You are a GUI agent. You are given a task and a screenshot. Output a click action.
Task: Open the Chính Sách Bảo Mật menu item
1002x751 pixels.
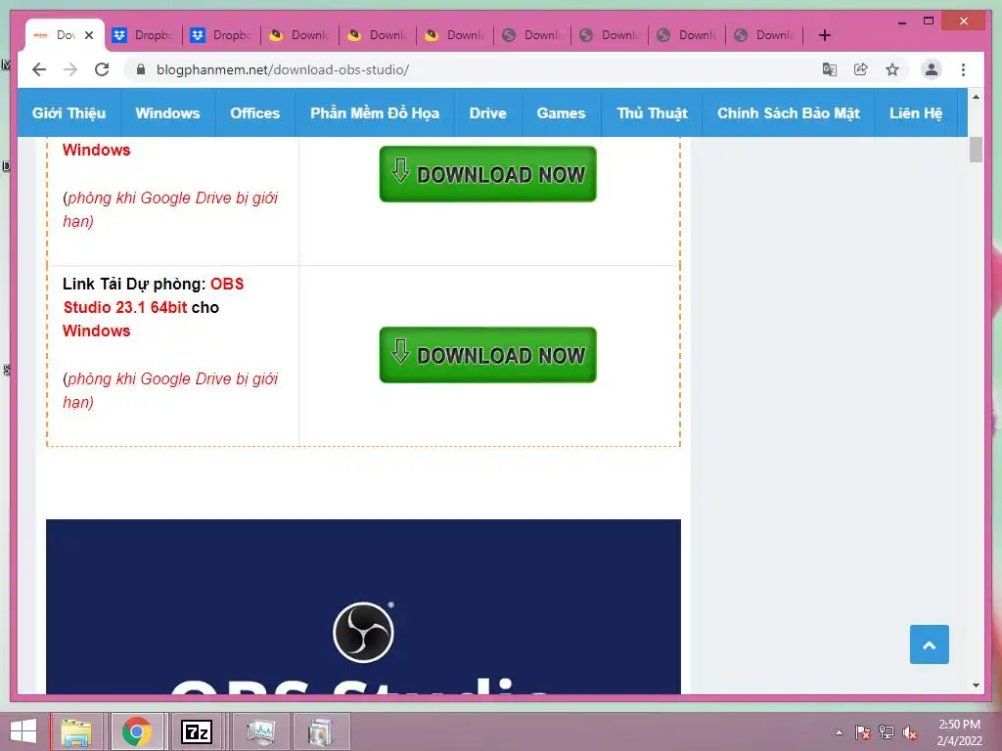tap(788, 113)
